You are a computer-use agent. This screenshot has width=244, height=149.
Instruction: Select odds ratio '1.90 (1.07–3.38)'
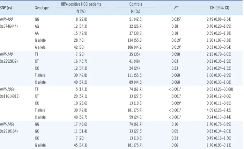click(219, 40)
